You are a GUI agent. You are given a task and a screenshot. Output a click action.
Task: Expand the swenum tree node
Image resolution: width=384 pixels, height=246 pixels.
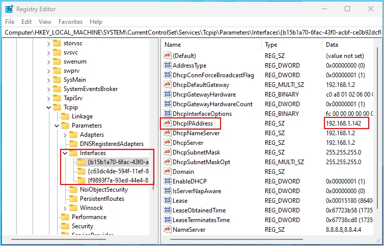(48, 61)
